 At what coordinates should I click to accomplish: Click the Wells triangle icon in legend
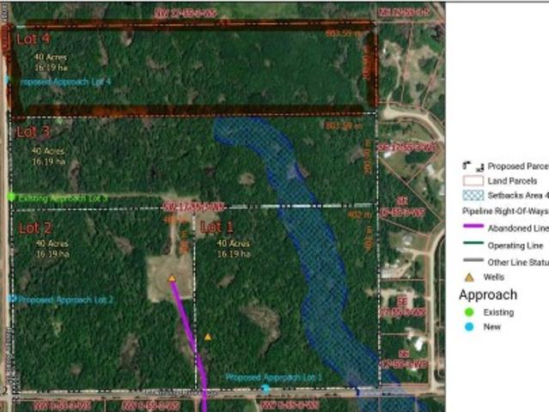coord(469,277)
